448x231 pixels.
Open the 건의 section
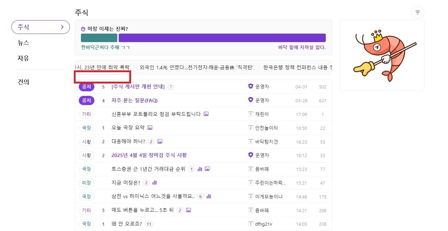[23, 82]
